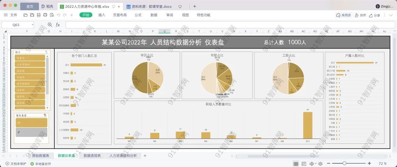Expand the quick access toolbar customize arrow
The height and width of the screenshot is (167, 397).
(x=72, y=15)
